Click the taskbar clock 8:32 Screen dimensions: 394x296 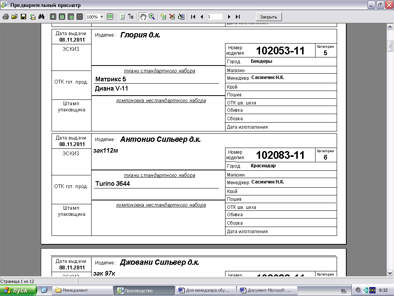(x=383, y=290)
